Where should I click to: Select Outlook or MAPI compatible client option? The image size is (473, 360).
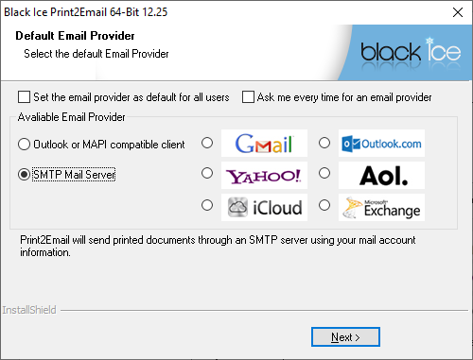coord(24,145)
